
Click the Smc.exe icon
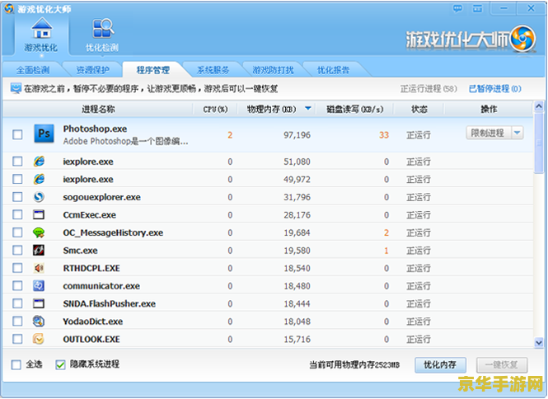pos(39,250)
